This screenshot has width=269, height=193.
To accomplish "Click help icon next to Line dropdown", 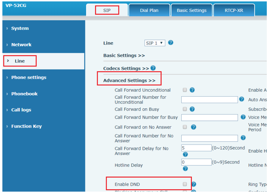I will pyautogui.click(x=171, y=43).
